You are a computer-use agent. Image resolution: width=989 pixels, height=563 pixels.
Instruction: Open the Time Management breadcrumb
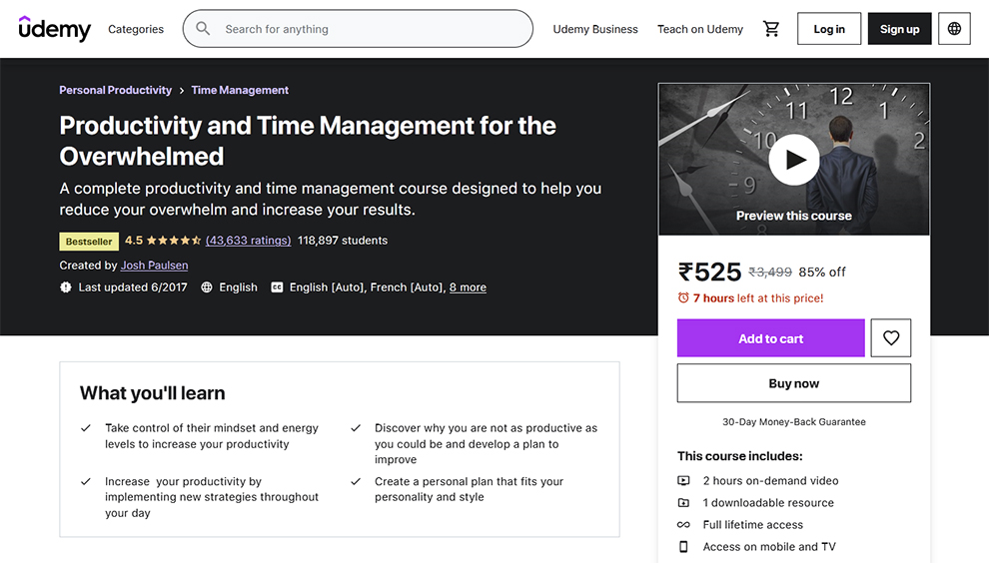(x=240, y=90)
